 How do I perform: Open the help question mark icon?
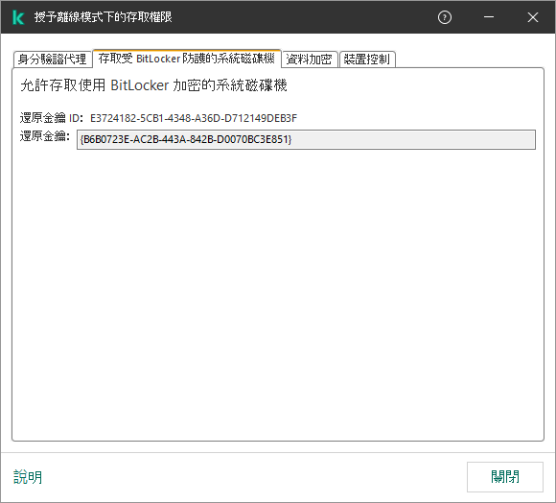[444, 17]
